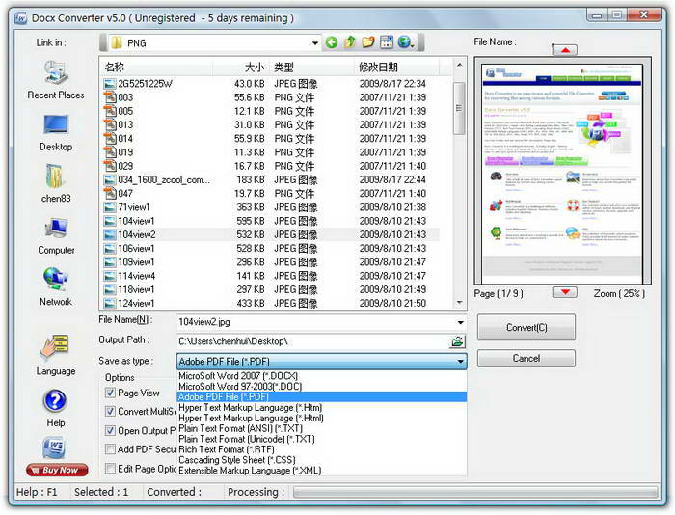Enable the Edit Page Optic checkbox
Viewport: 675px width, 515px height.
click(110, 468)
